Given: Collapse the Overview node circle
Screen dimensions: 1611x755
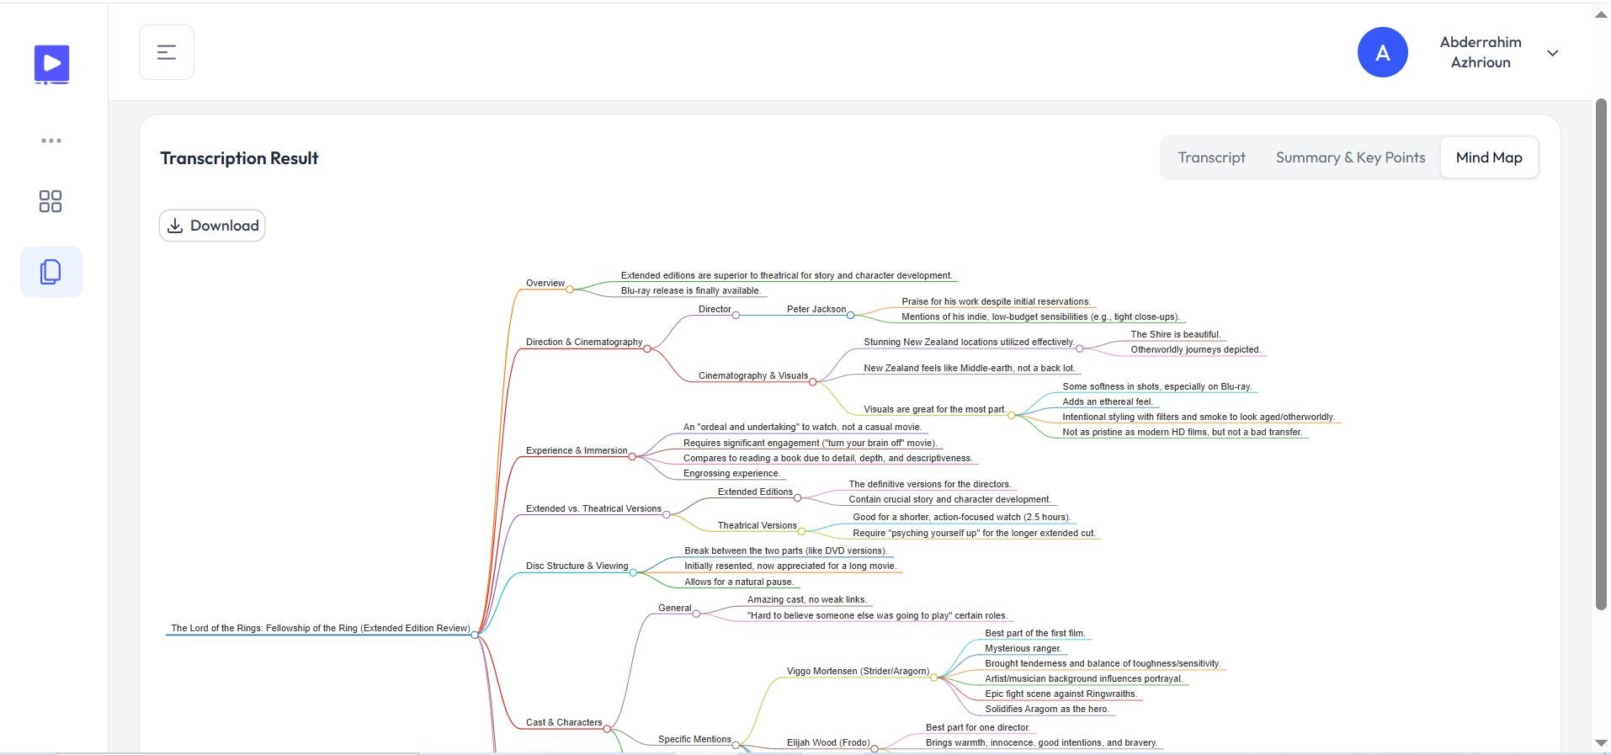Looking at the screenshot, I should point(570,290).
